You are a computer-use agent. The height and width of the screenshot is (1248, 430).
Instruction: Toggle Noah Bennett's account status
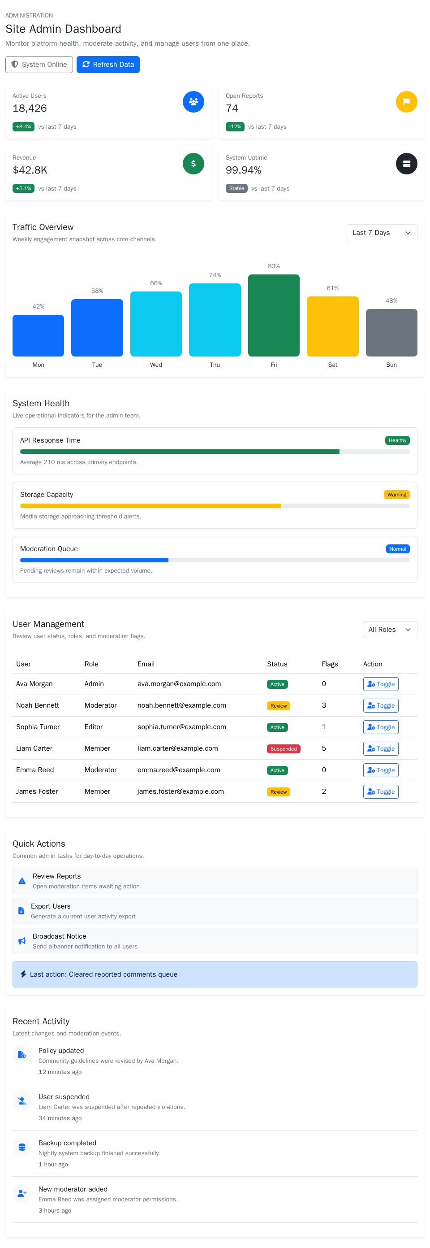pos(381,705)
